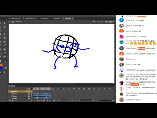157x118 pixels.
Task: Select Layer 1 in the timeline
Action: pos(16,96)
